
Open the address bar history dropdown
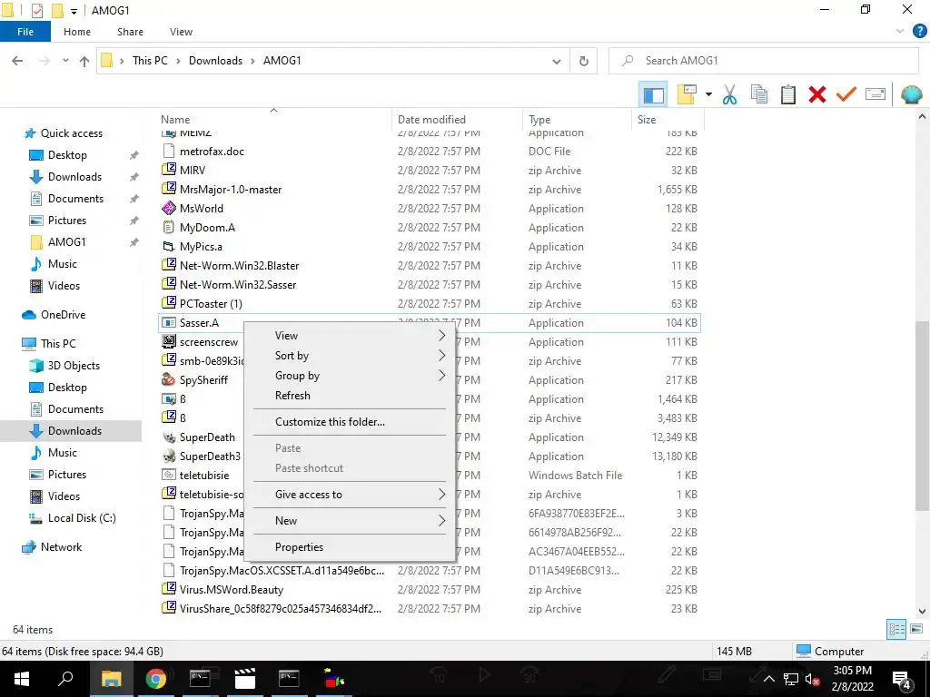(x=557, y=61)
